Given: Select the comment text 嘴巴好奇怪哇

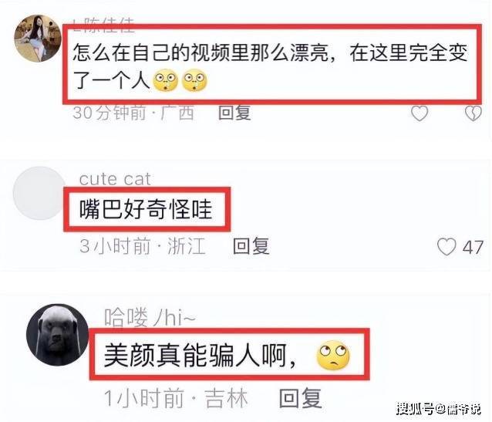Looking at the screenshot, I should click(146, 210).
